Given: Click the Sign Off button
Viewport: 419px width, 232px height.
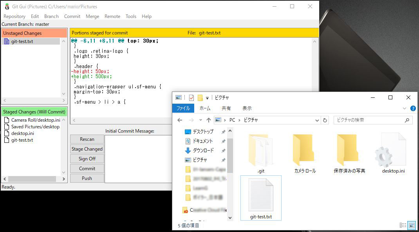Looking at the screenshot, I should 87,158.
